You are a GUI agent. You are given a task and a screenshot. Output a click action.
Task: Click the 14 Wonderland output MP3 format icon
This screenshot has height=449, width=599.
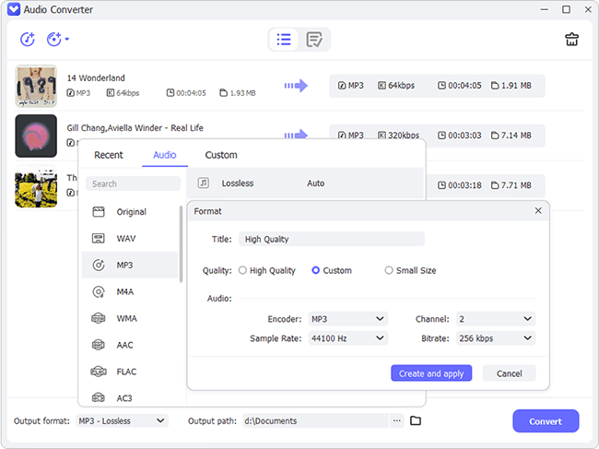tap(342, 86)
